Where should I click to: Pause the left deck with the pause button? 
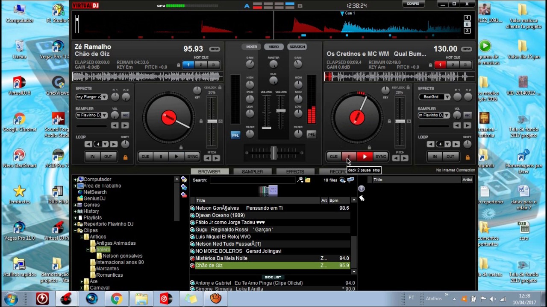161,156
